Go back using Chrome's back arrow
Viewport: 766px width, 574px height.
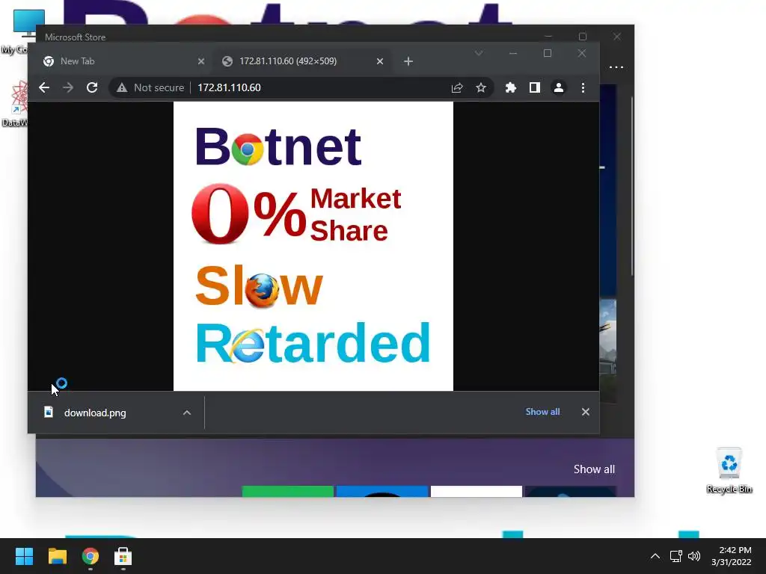[44, 88]
